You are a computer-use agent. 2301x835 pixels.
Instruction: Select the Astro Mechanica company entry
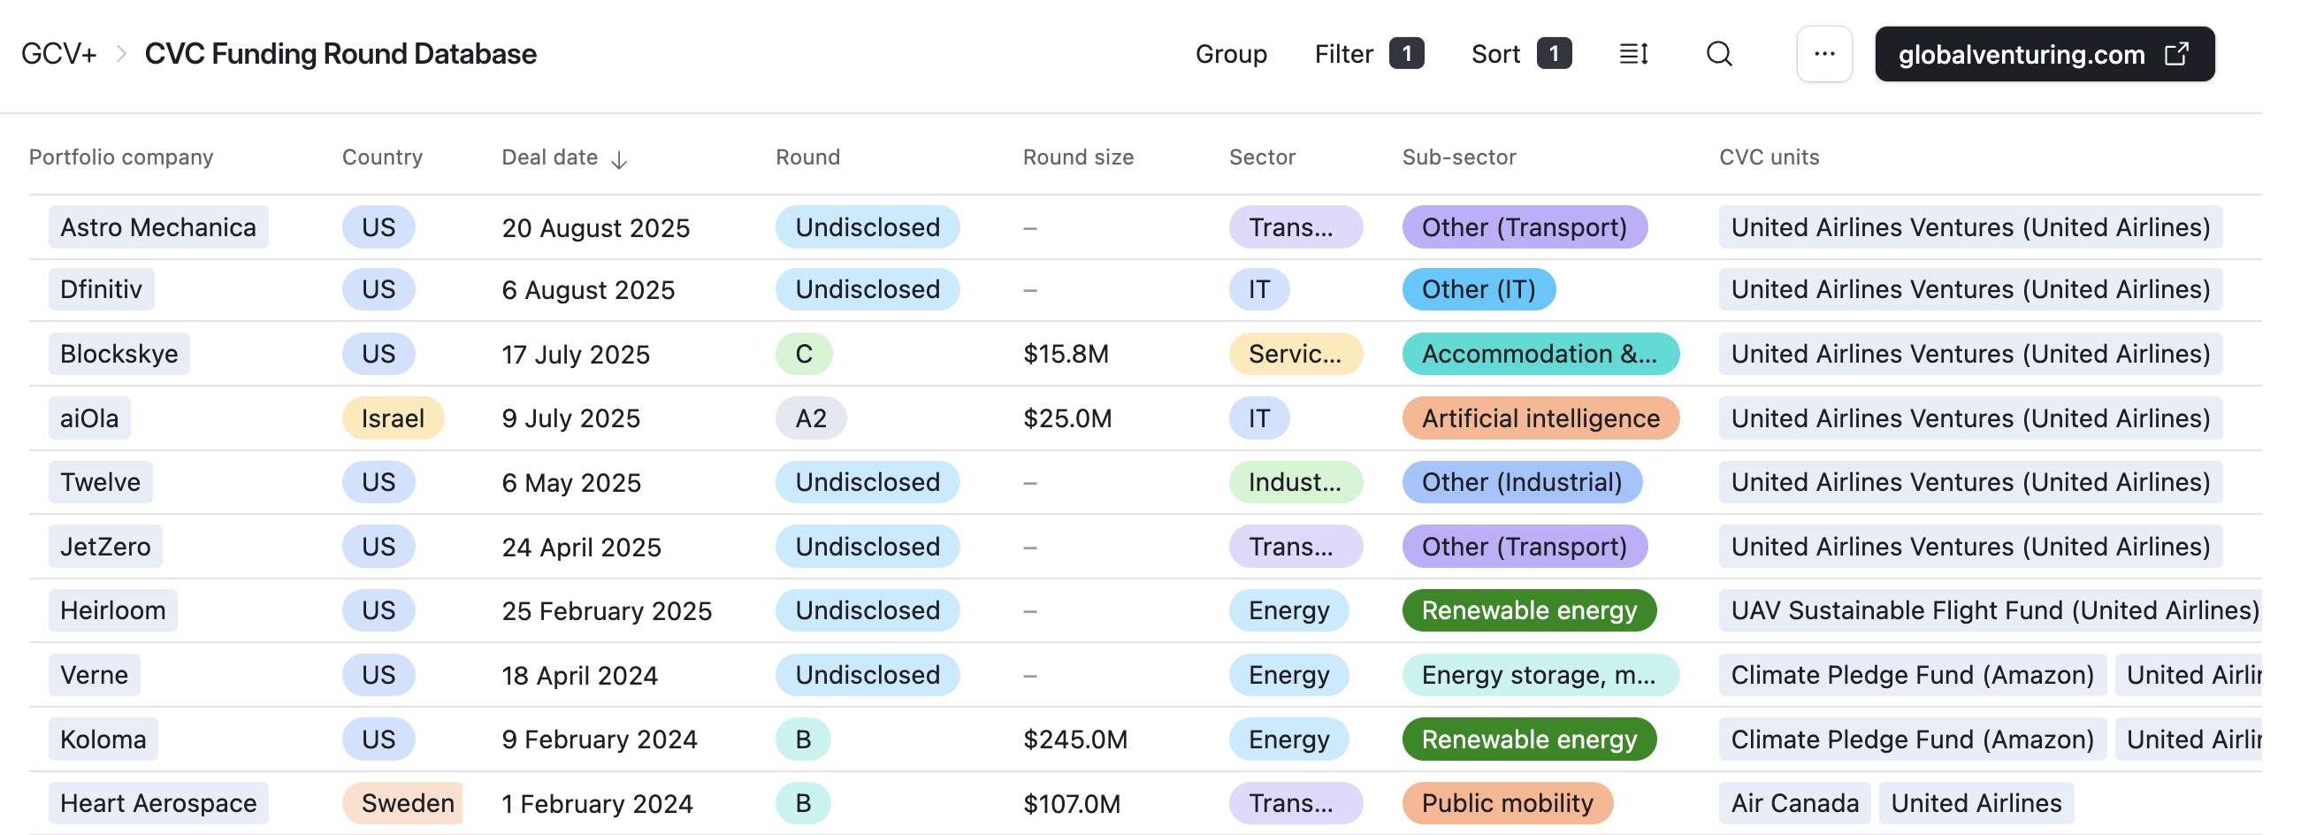158,227
